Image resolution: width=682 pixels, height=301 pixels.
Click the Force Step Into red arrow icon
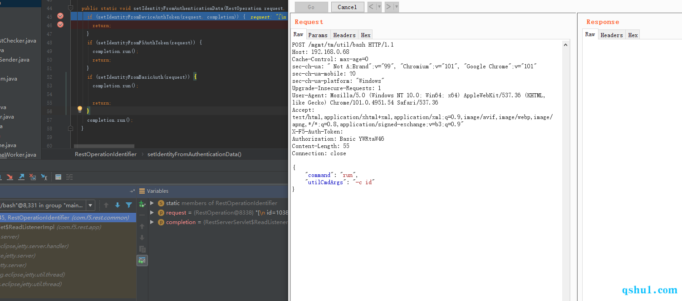pyautogui.click(x=10, y=177)
